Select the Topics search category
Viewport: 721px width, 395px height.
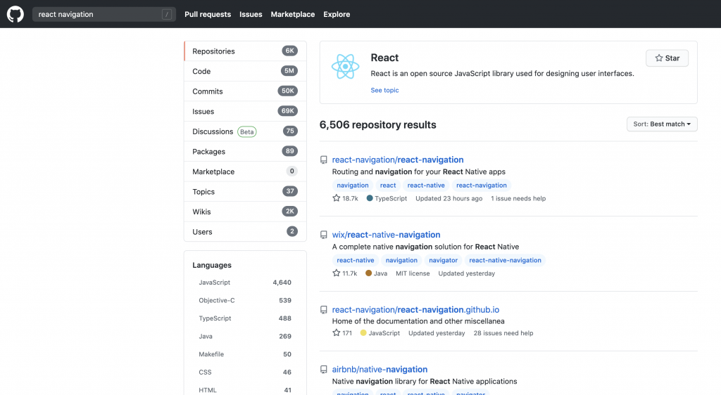[x=245, y=192]
